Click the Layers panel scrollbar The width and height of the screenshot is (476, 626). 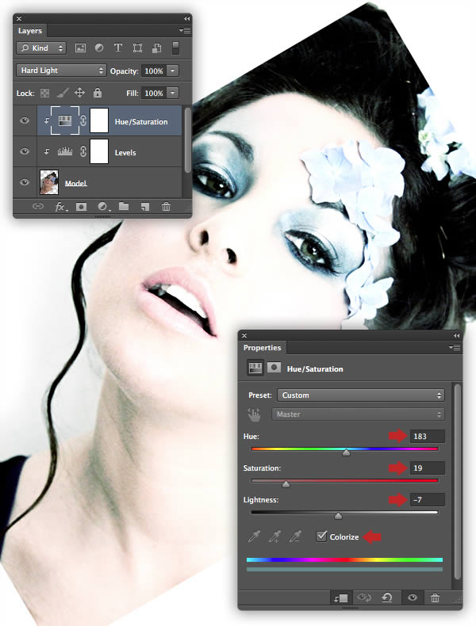(x=187, y=139)
